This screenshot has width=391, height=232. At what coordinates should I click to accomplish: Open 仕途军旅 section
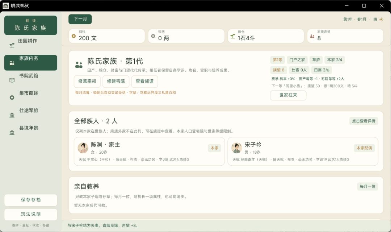[31, 115]
